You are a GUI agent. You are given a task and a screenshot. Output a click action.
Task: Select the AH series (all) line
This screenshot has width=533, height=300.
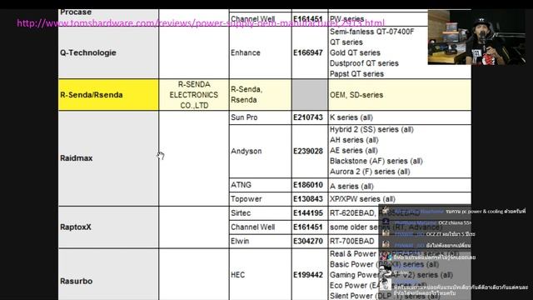[x=354, y=140]
